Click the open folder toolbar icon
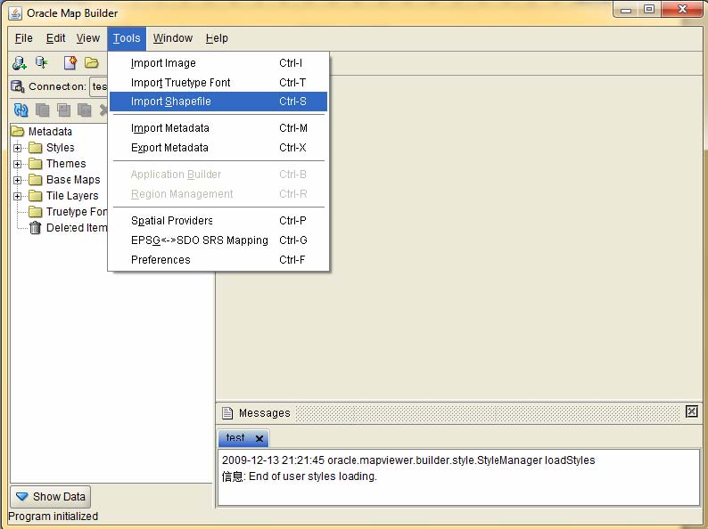The image size is (708, 529). [92, 62]
